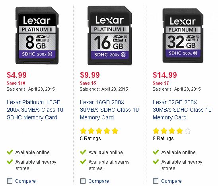Click the green check beside 8GB Available online
Image resolution: width=218 pixels, height=186 pixels.
coord(10,152)
